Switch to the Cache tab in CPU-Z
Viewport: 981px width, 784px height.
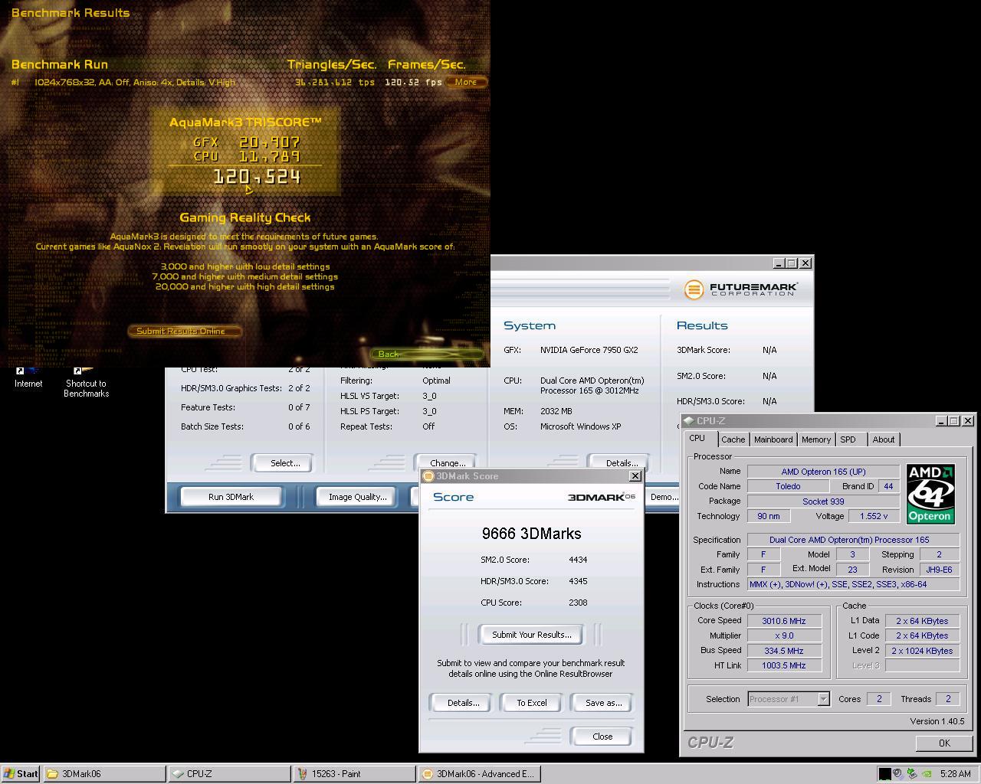[x=733, y=439]
